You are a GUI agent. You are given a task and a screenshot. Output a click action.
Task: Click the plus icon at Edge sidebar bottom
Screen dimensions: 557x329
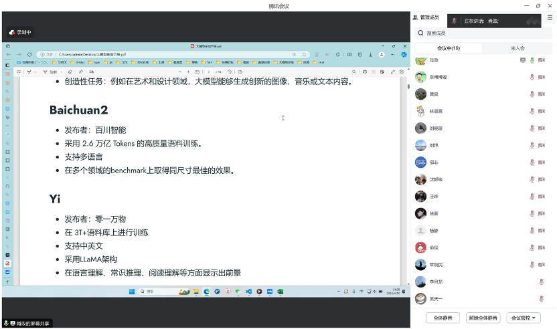7,282
